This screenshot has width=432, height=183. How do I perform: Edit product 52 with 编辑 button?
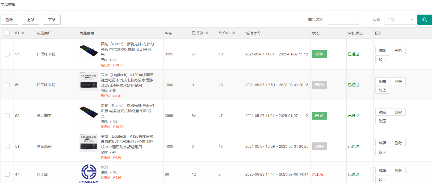click(x=383, y=112)
